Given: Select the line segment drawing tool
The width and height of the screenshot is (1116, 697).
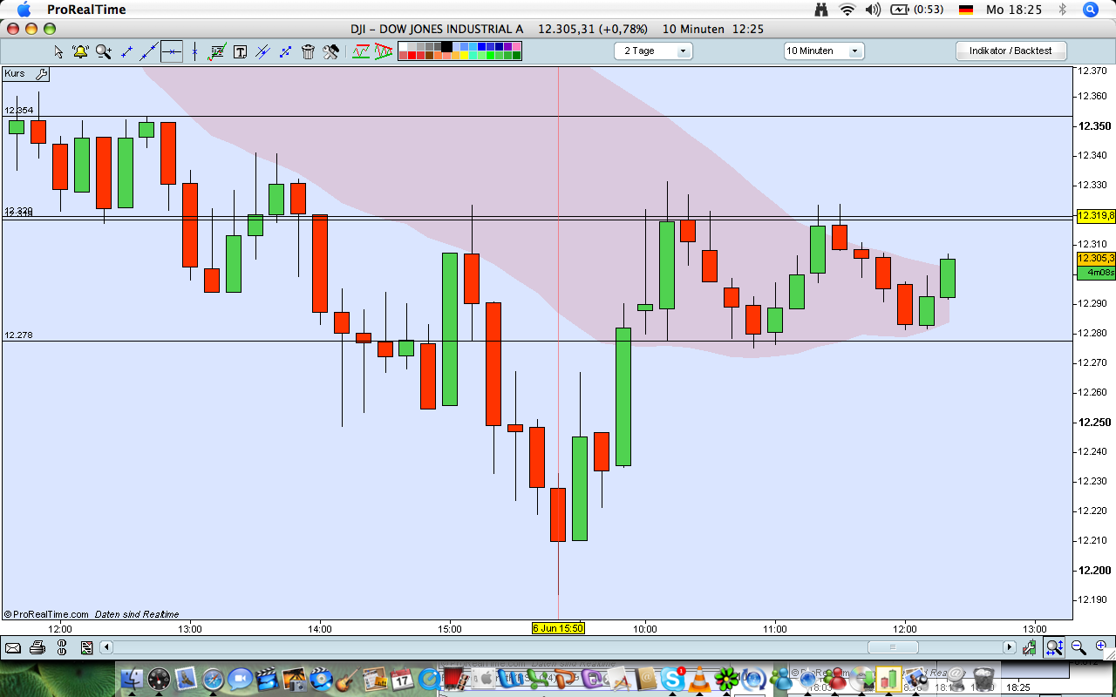Looking at the screenshot, I should tap(126, 51).
